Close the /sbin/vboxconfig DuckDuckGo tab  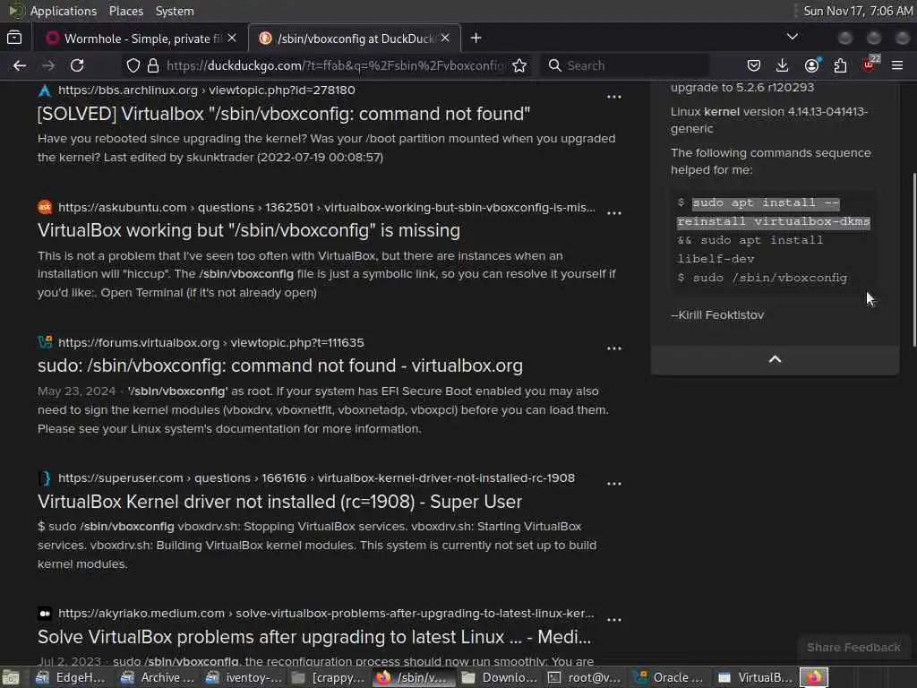[x=445, y=38]
